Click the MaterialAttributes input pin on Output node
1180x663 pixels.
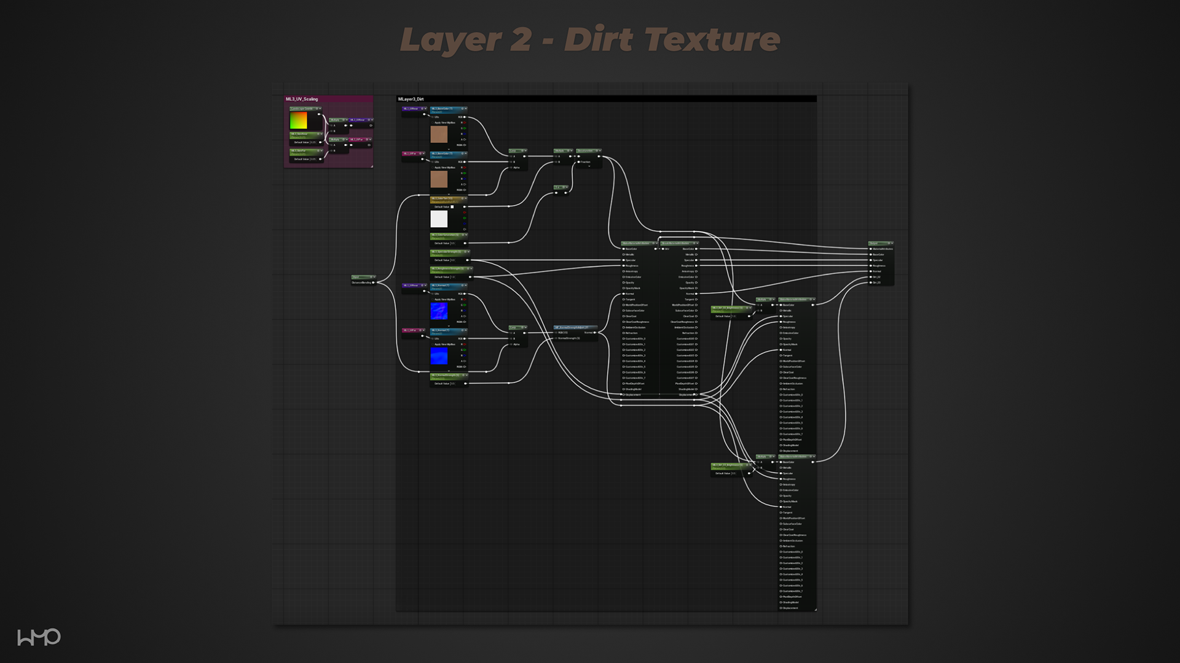[871, 249]
